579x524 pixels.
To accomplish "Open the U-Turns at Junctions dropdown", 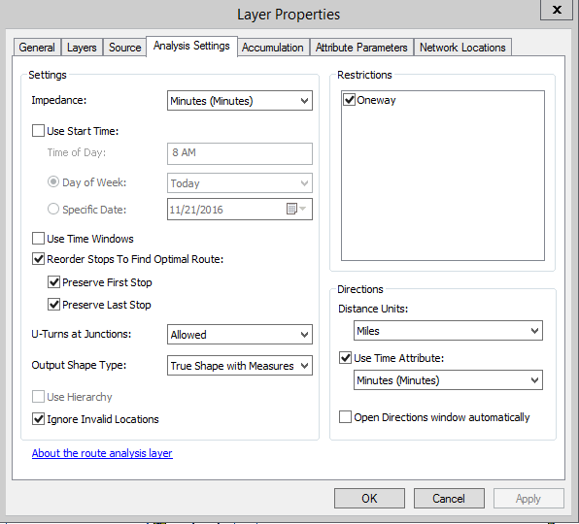I will [240, 335].
